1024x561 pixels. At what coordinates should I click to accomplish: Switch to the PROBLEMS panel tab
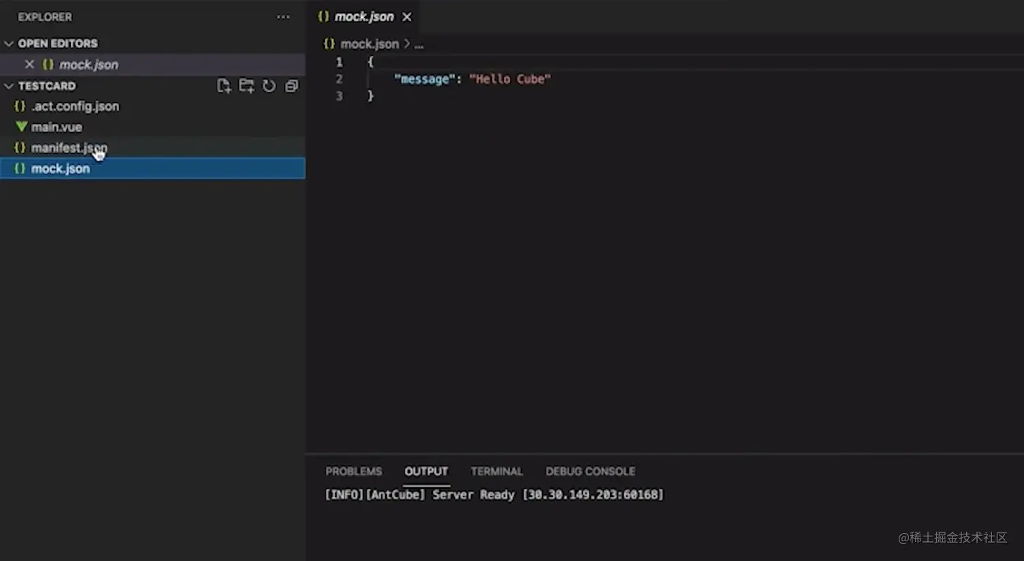[x=353, y=471]
